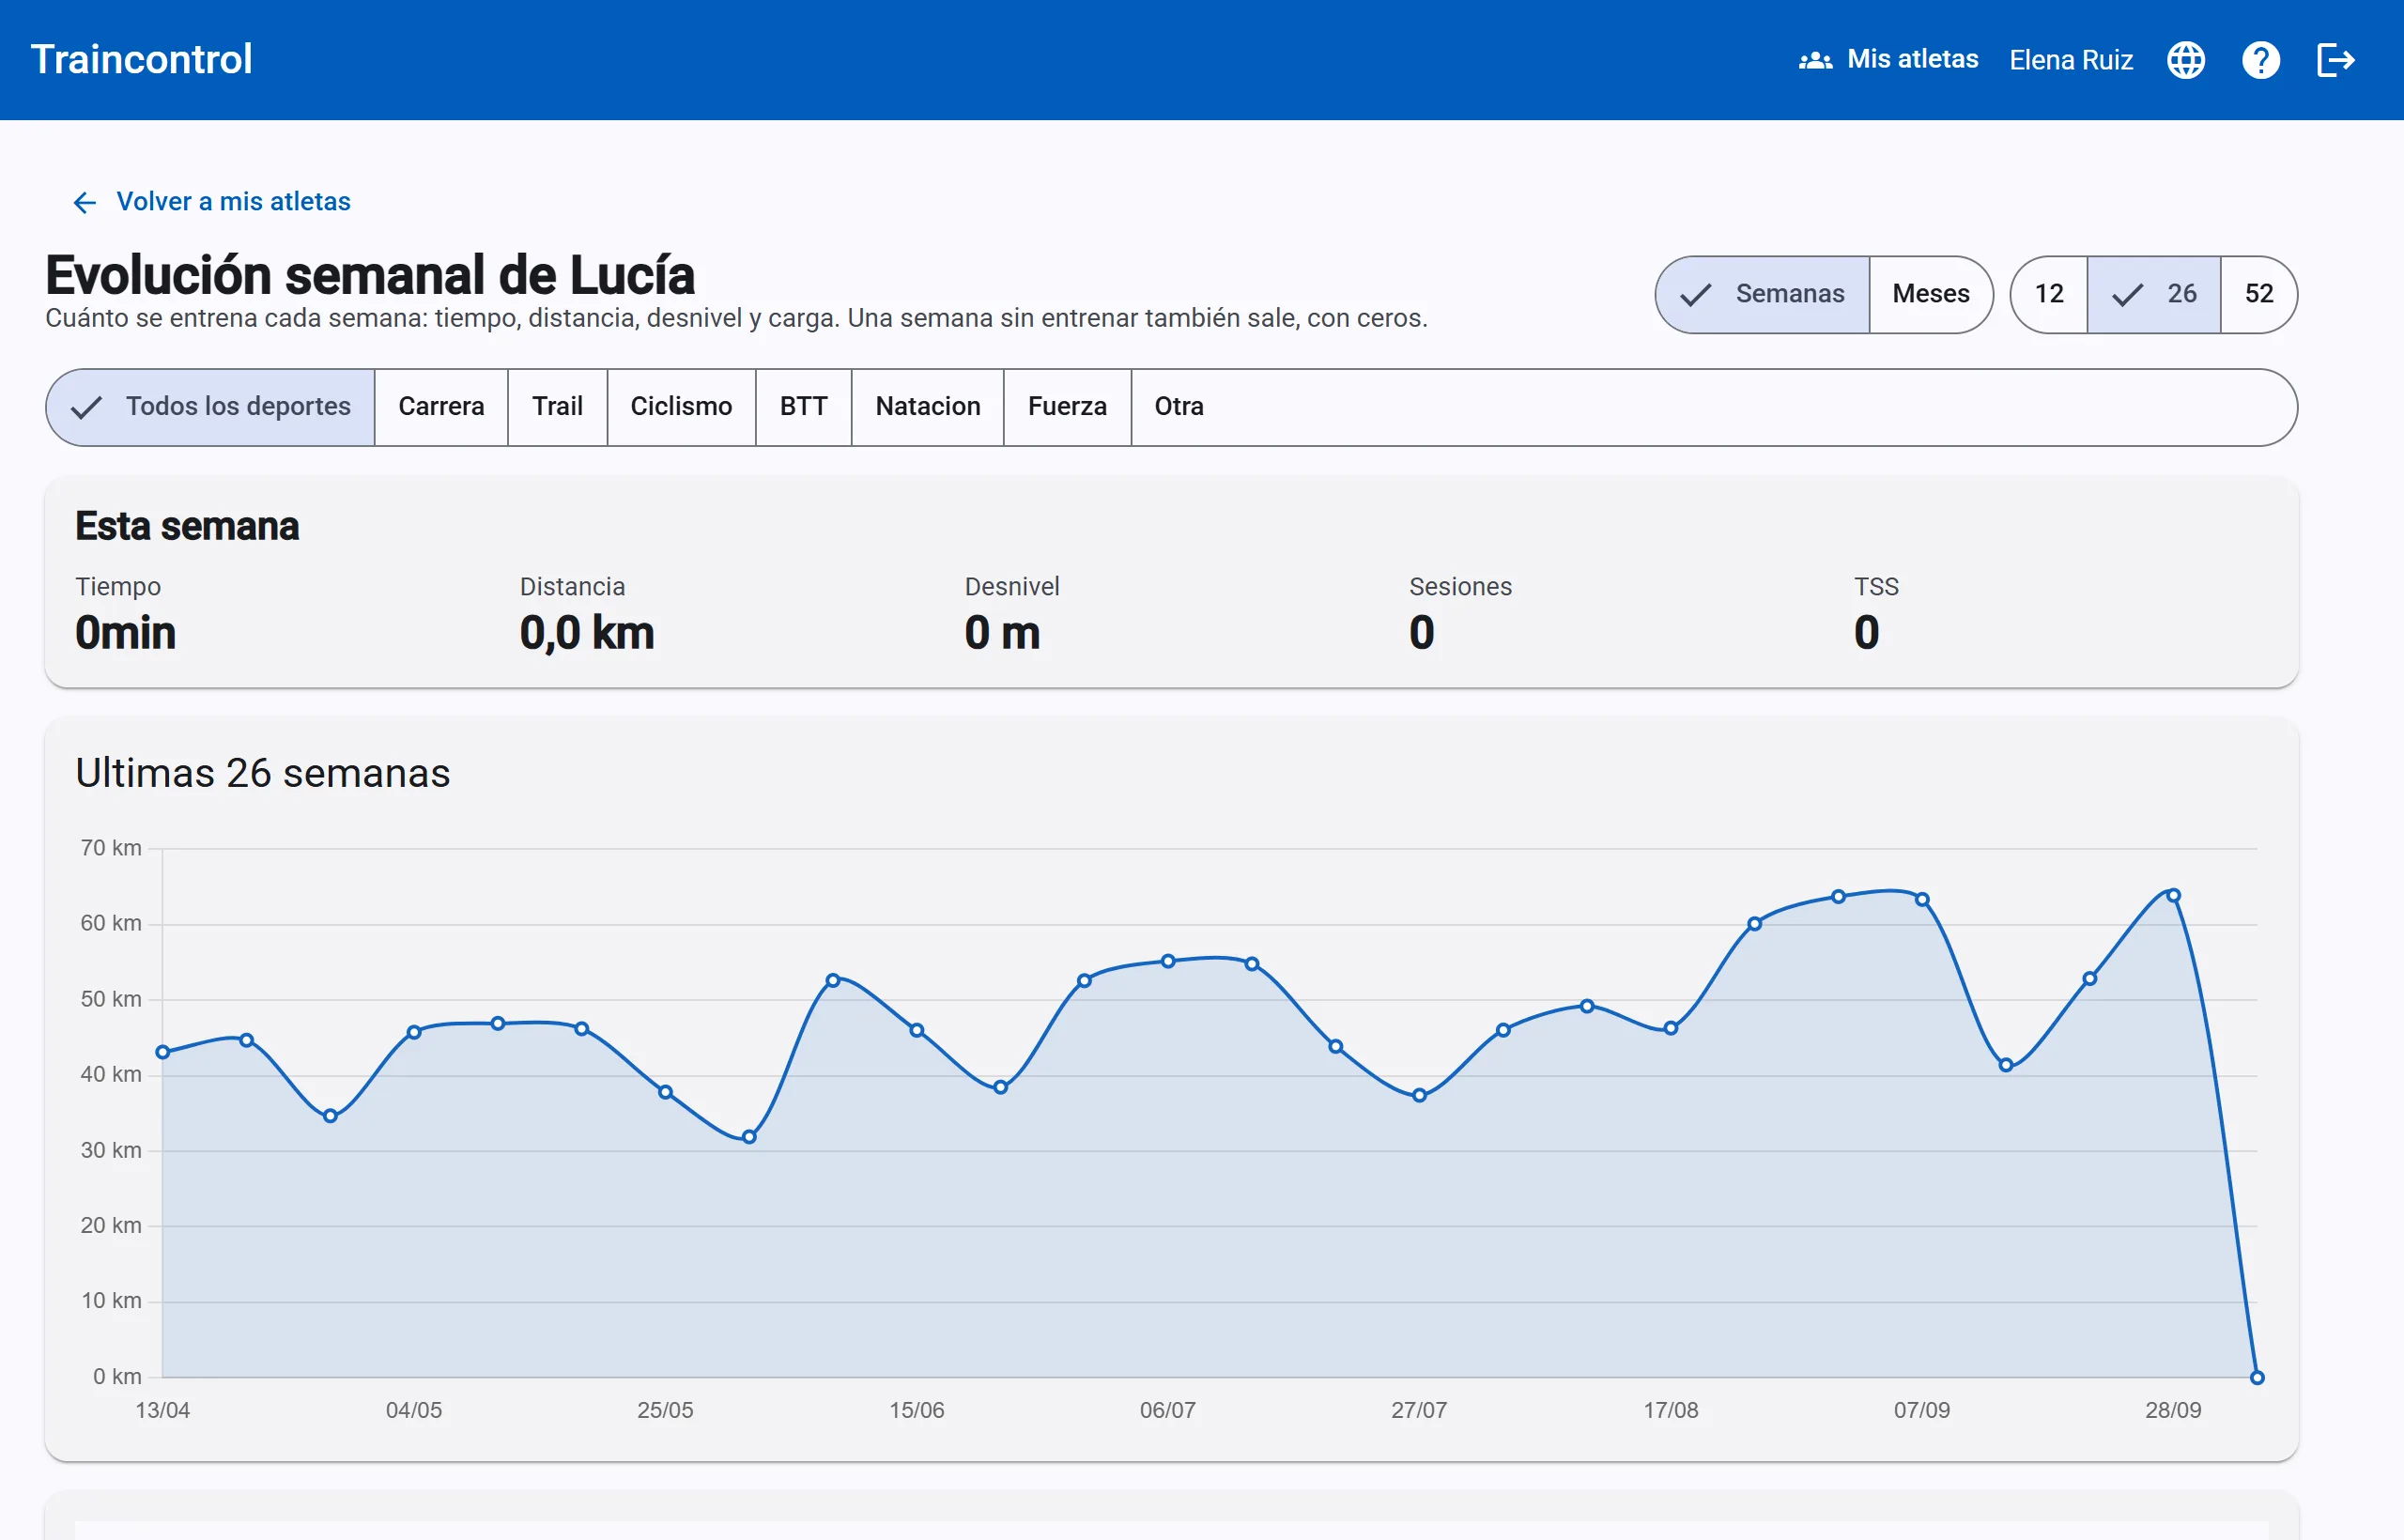Select the 12 weeks range

[2049, 294]
